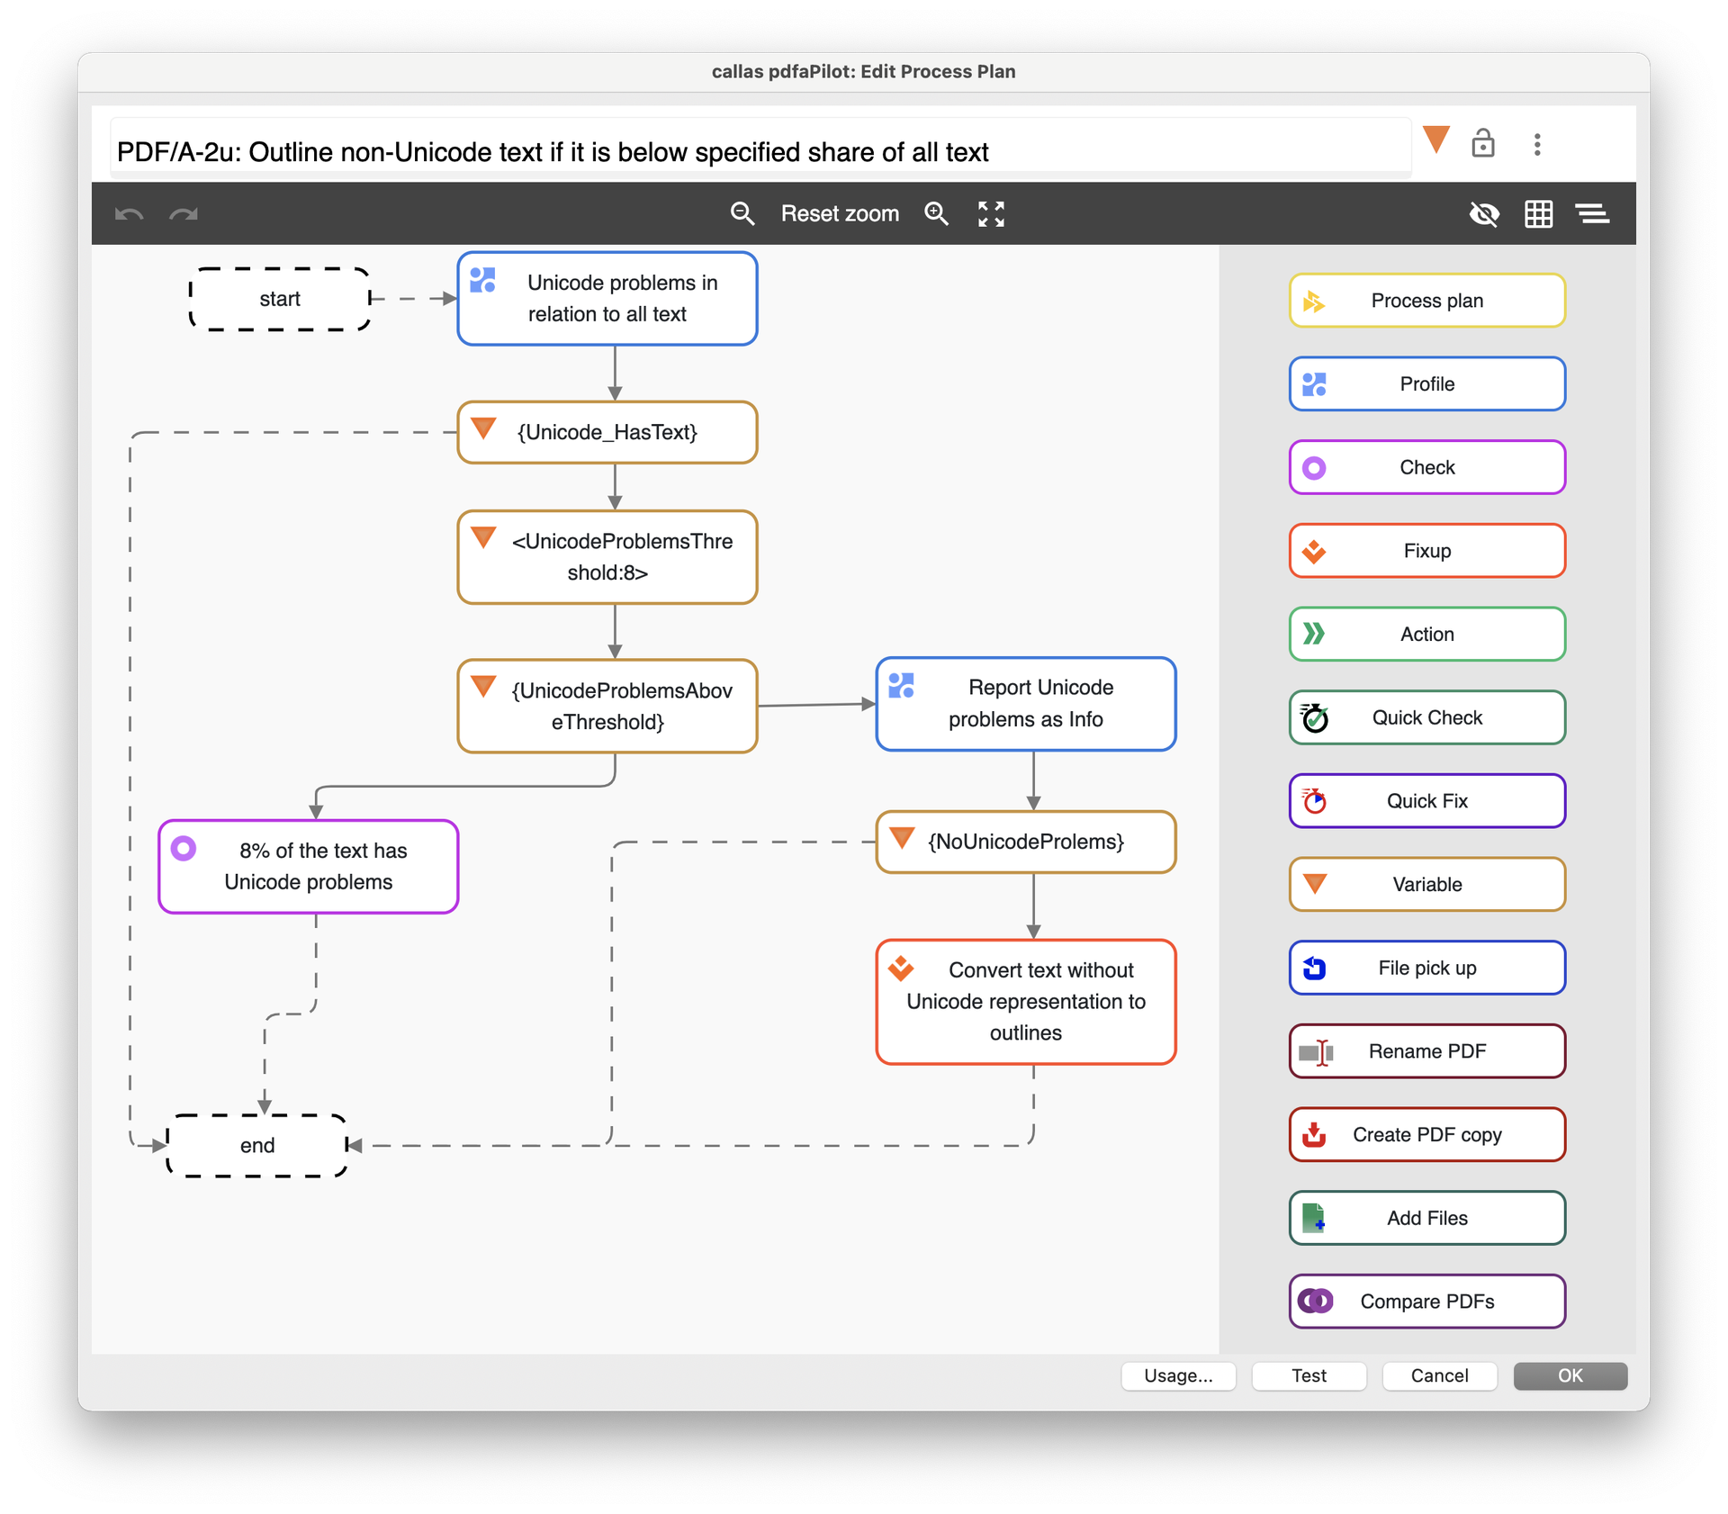Open the alignment lines menu icon
Viewport: 1728px width, 1514px height.
click(x=1592, y=214)
